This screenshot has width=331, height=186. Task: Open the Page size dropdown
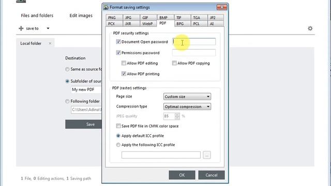[187, 97]
